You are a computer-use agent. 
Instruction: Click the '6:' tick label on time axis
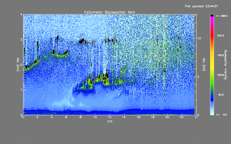67,117
